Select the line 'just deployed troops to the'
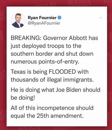 click(x=46, y=46)
